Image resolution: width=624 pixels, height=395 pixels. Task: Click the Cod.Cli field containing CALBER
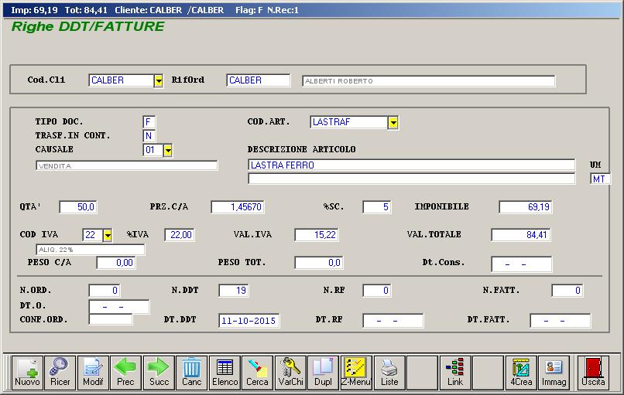tap(121, 80)
